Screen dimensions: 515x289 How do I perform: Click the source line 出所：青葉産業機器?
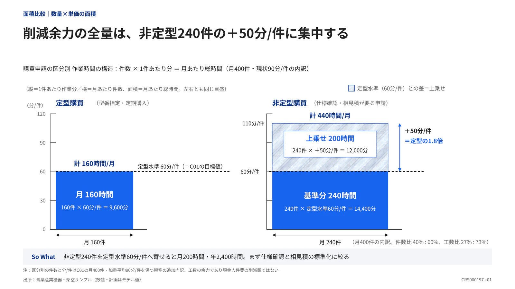point(83,280)
